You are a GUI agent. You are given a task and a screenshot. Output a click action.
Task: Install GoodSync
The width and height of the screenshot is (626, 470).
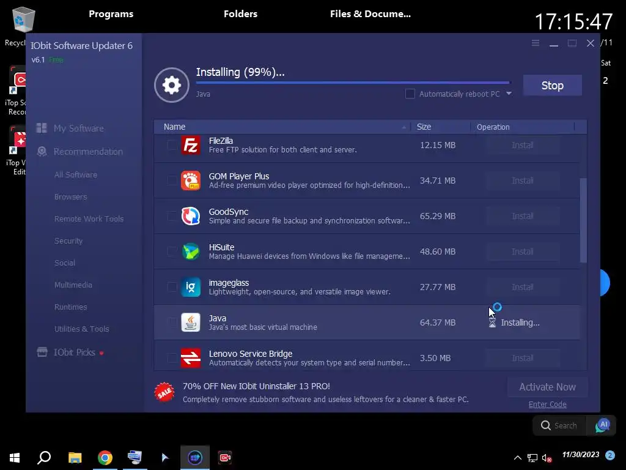point(522,216)
